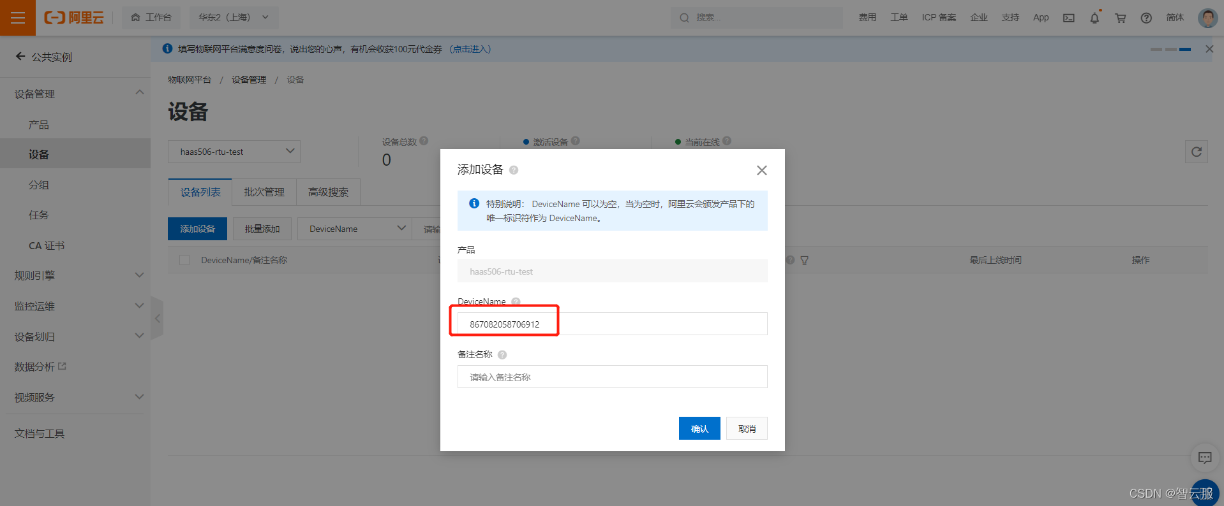Open 数据分析 external link
Screen dimensions: 1224x506
coord(40,367)
